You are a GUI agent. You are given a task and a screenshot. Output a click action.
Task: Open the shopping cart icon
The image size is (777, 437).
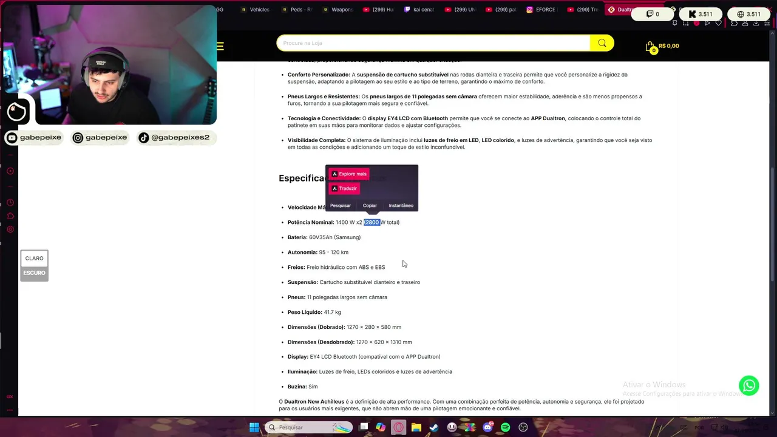(x=650, y=47)
